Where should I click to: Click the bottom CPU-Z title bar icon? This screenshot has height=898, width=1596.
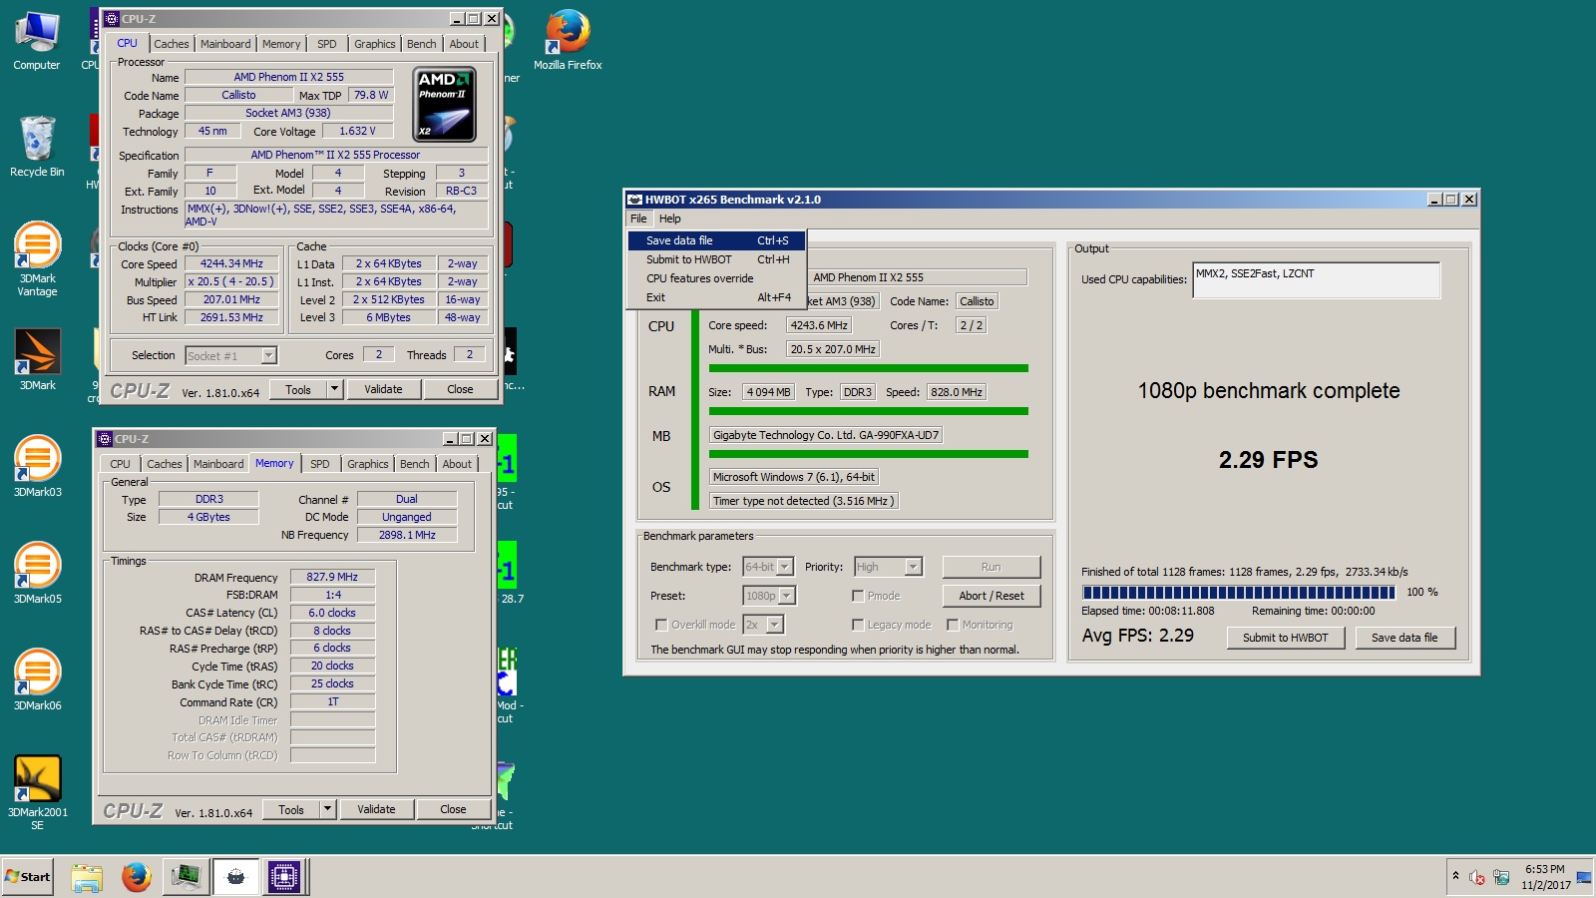pyautogui.click(x=105, y=439)
